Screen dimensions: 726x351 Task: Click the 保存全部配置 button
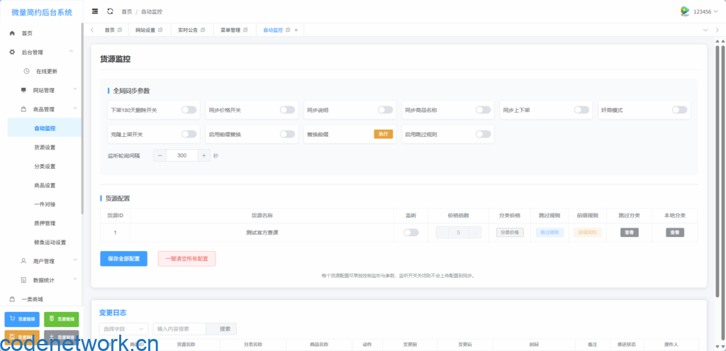click(x=124, y=259)
